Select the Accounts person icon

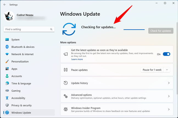click(7, 76)
